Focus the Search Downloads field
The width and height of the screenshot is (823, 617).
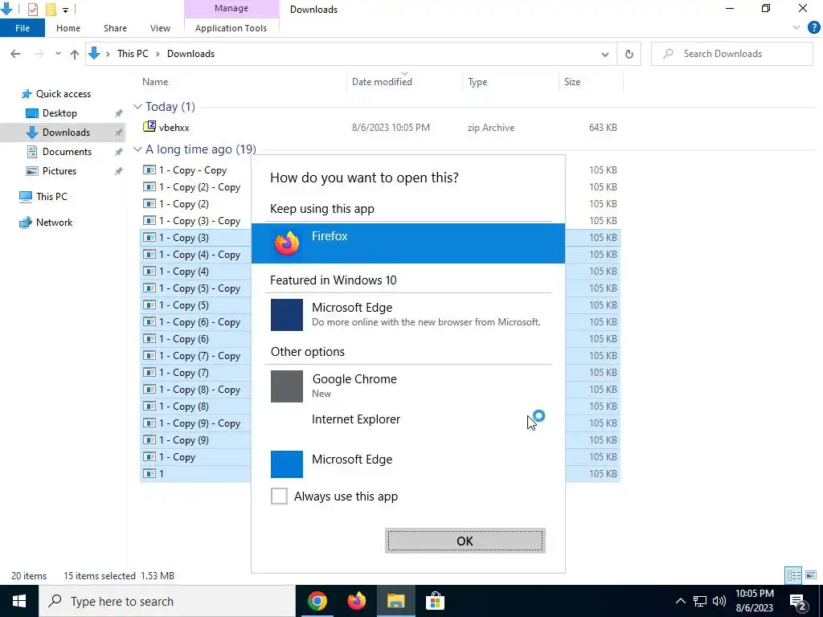(731, 54)
